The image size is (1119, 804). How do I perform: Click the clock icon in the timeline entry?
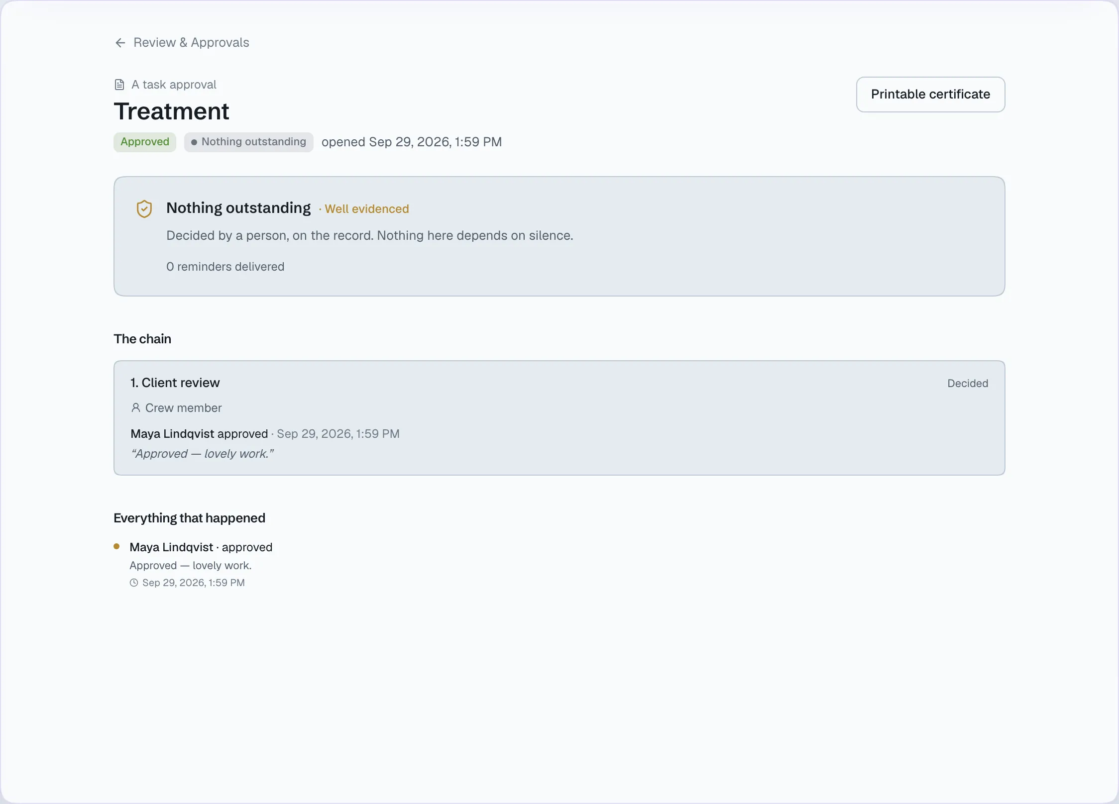pos(134,583)
